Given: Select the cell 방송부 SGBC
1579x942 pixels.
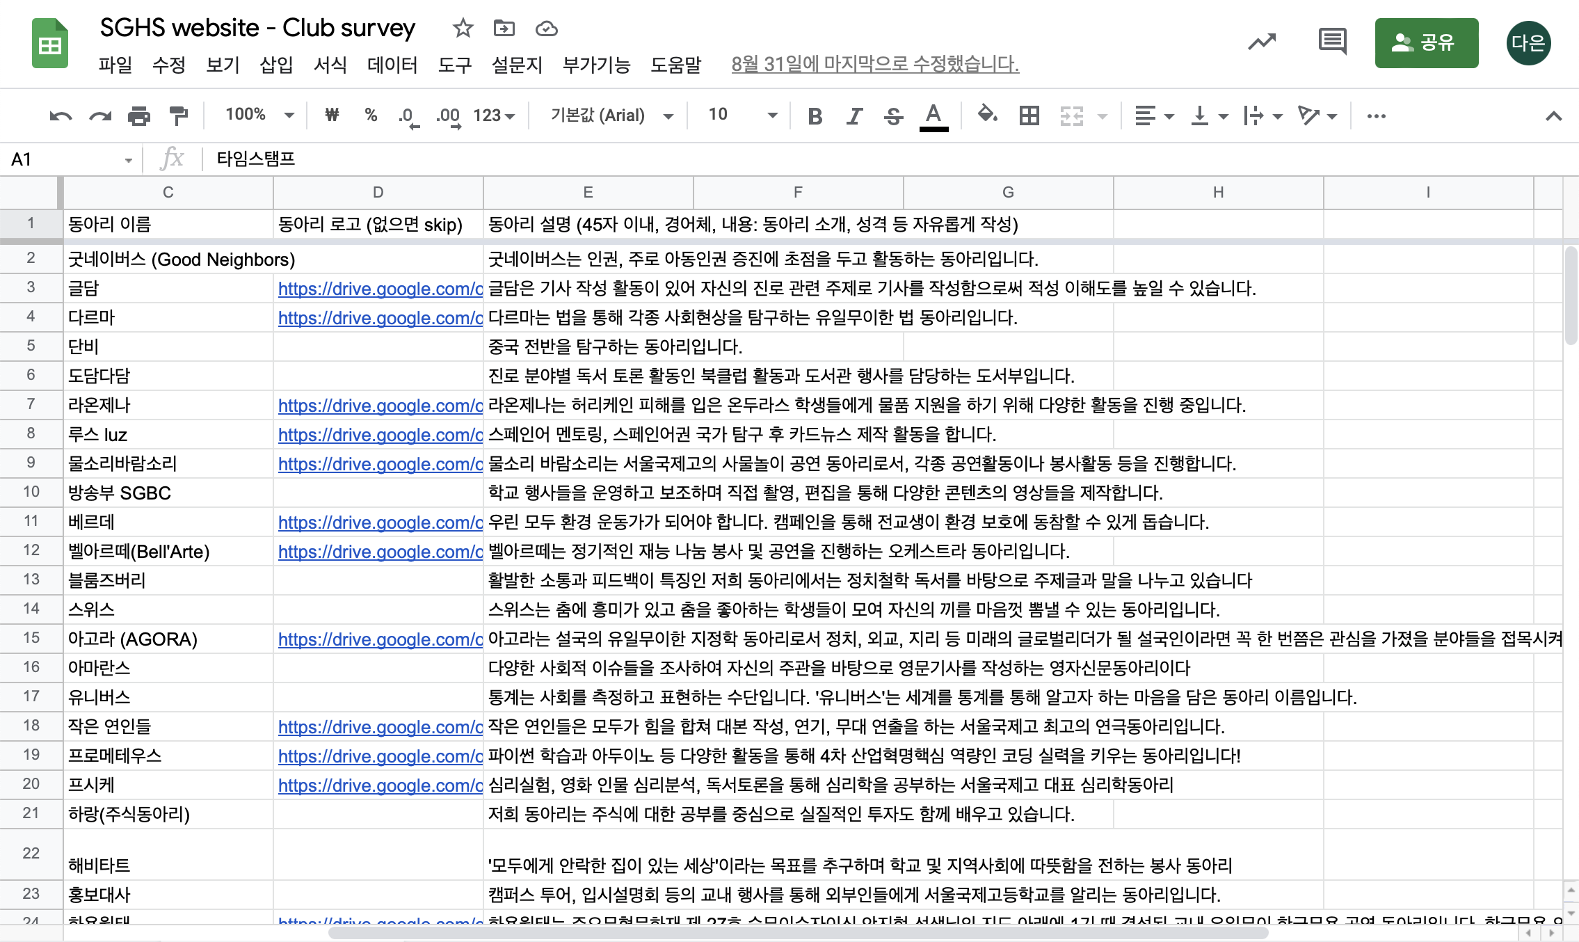Looking at the screenshot, I should (x=168, y=493).
